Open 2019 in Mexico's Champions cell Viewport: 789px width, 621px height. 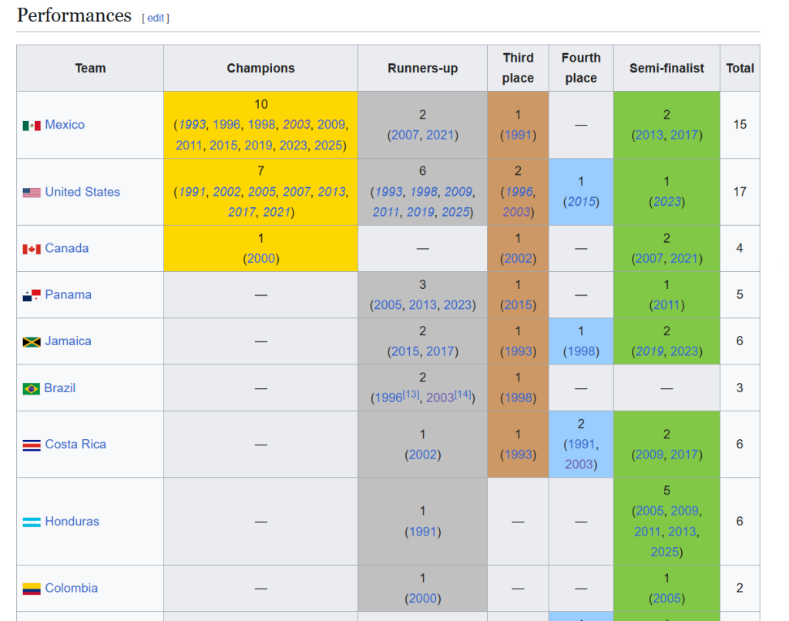(258, 146)
